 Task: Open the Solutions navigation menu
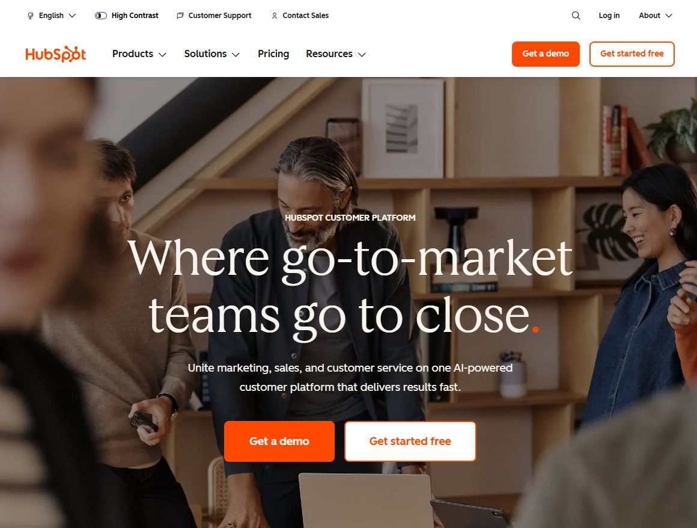(x=212, y=54)
